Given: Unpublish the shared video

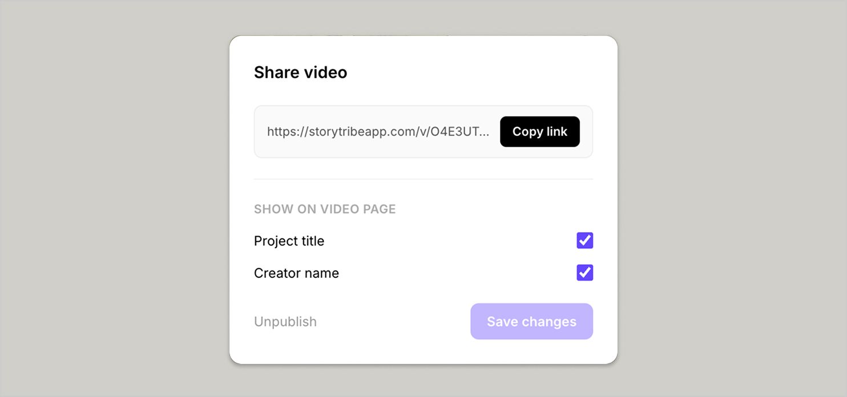Looking at the screenshot, I should (x=285, y=321).
